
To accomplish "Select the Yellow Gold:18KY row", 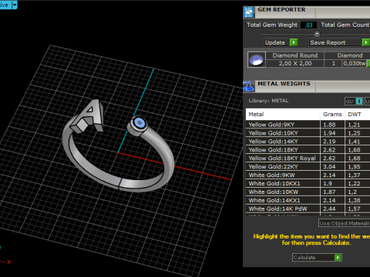I will [x=308, y=150].
